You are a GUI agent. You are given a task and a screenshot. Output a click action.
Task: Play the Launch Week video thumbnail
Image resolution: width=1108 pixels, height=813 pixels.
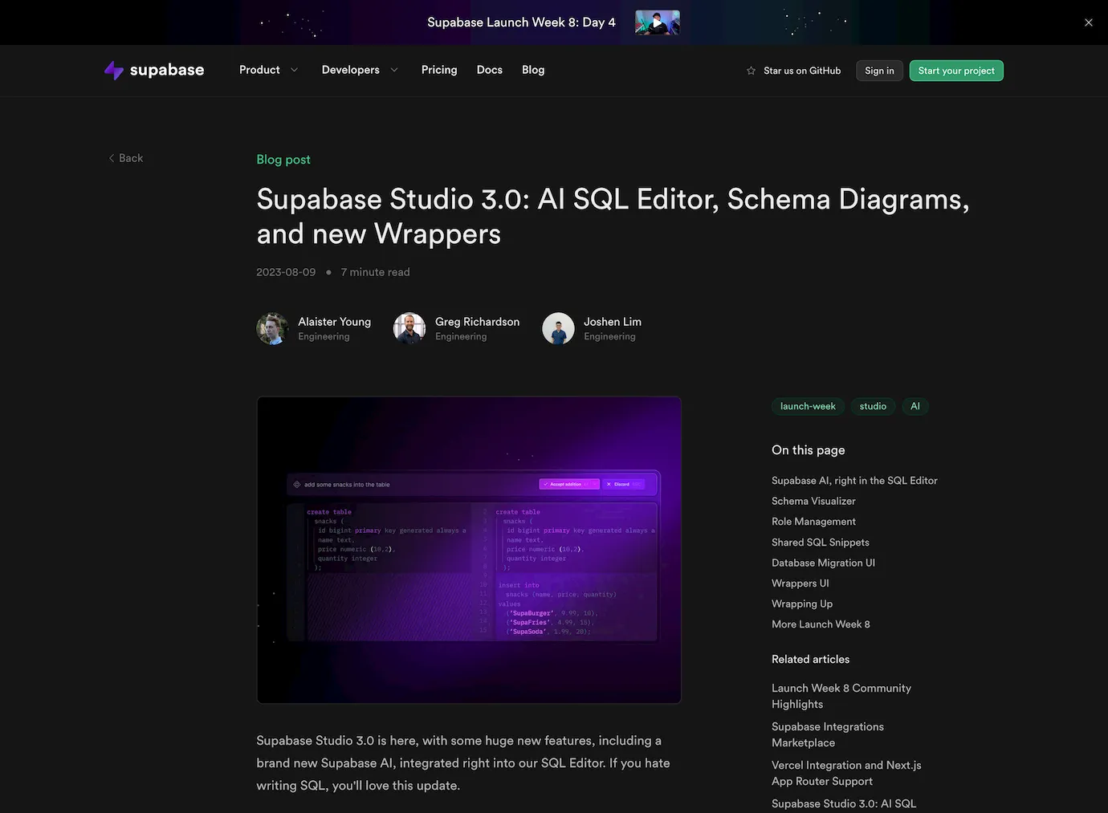click(x=657, y=22)
